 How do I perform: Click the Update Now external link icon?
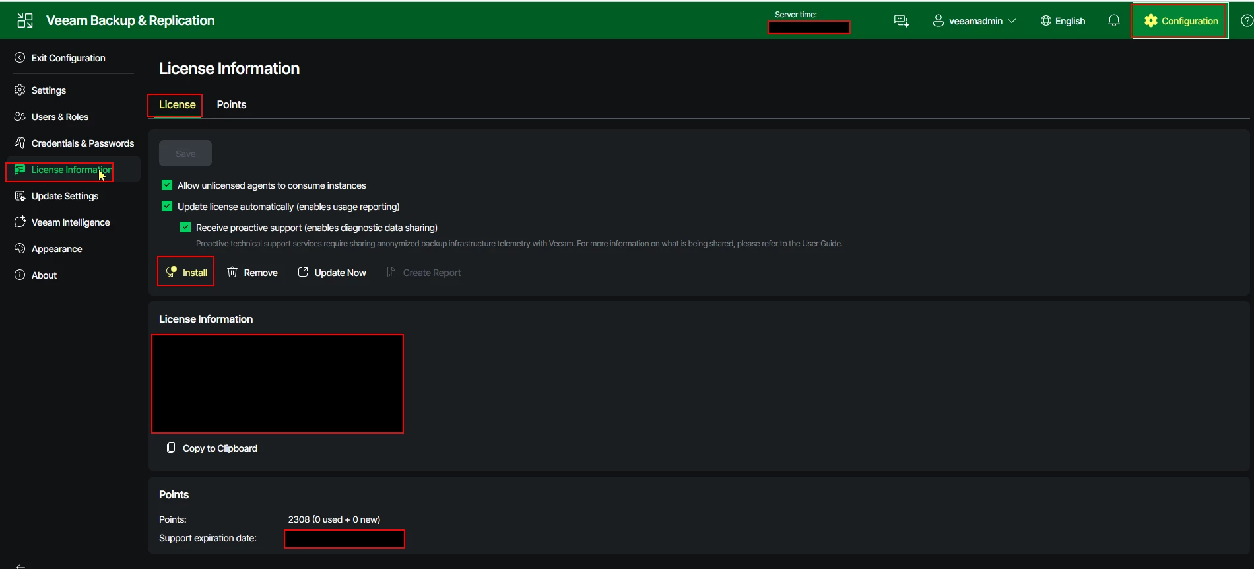tap(303, 272)
